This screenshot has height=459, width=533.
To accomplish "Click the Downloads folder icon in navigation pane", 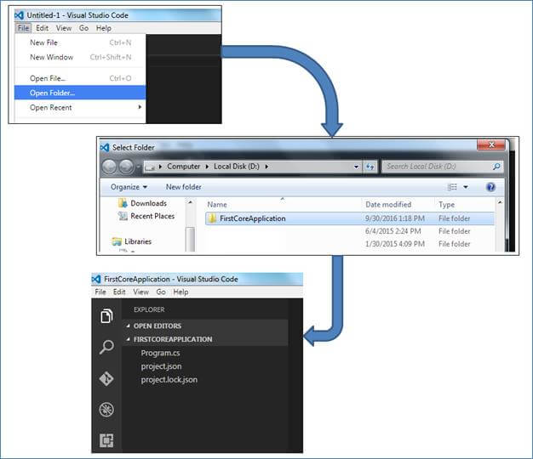I will [123, 203].
